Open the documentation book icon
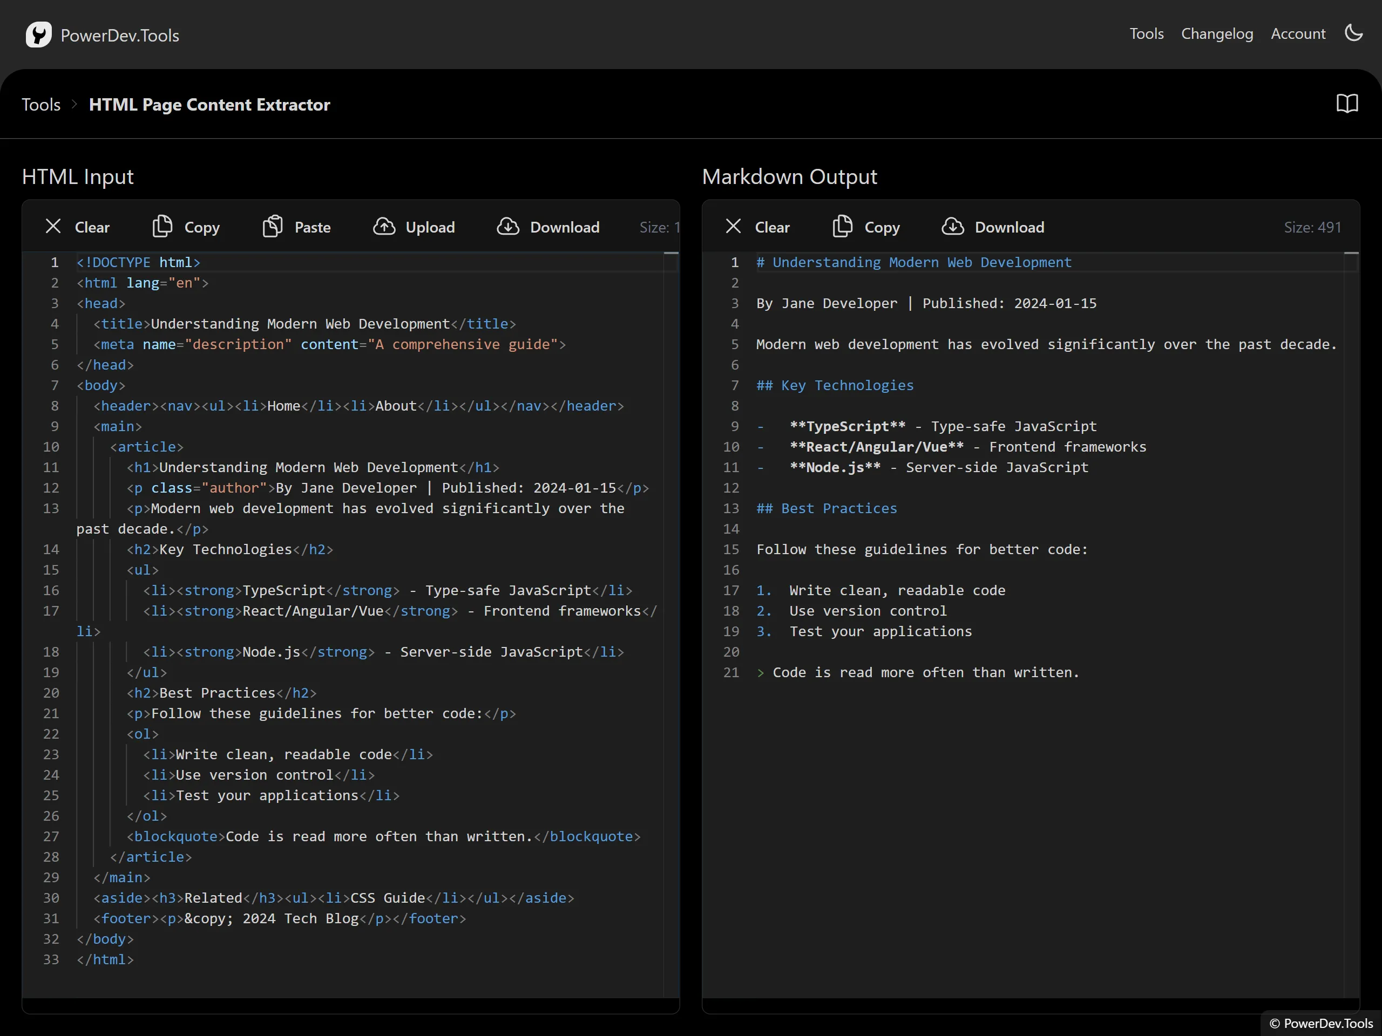 1347,104
